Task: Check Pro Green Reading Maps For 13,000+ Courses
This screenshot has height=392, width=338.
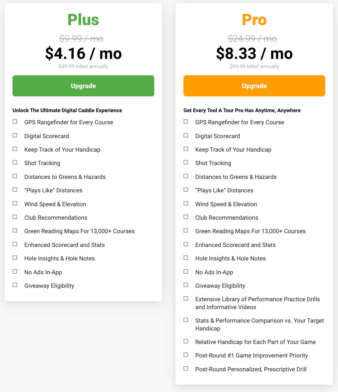Action: (x=186, y=231)
